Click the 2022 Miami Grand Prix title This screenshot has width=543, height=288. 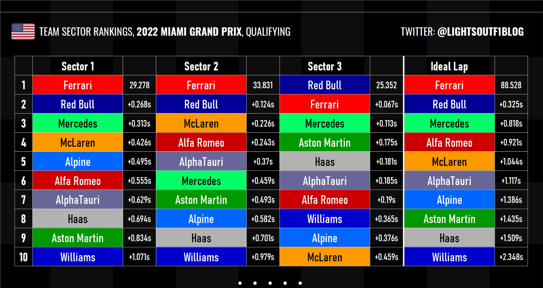[x=189, y=32]
